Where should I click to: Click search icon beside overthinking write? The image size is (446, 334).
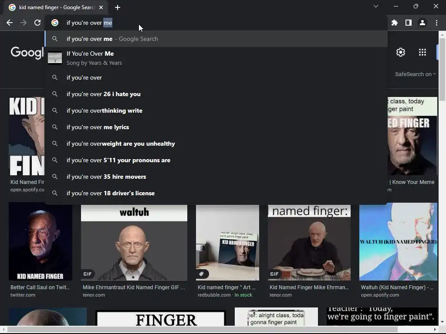coord(55,110)
